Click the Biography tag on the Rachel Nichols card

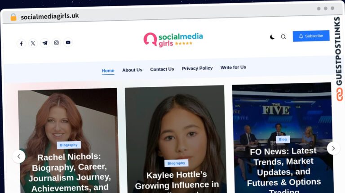[x=69, y=145]
